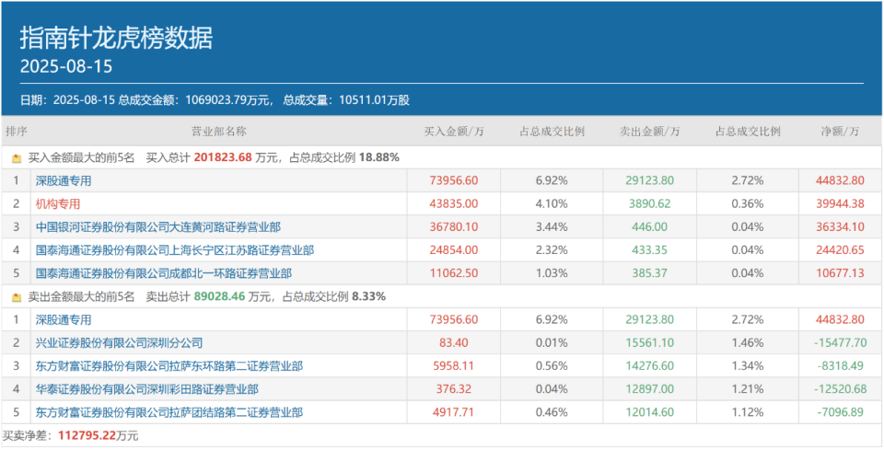884x450 pixels.
Task: Click the 排序 column header
Action: (17, 132)
